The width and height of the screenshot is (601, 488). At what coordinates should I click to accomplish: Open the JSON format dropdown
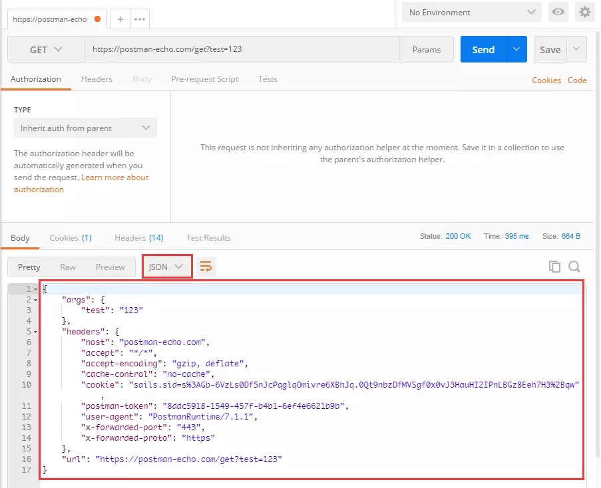tap(166, 267)
